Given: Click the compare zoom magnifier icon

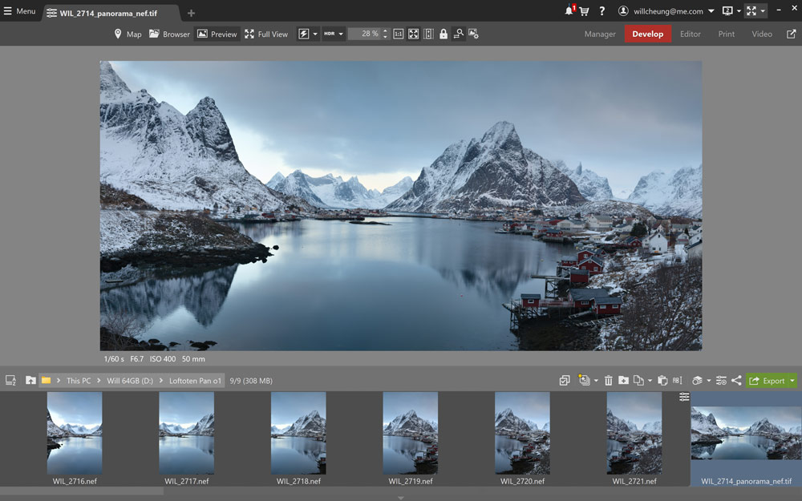Looking at the screenshot, I should pyautogui.click(x=459, y=34).
